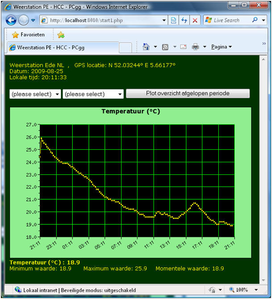Click the red Stop loading icon
Viewport: 272px width, 299px height.
pos(195,20)
